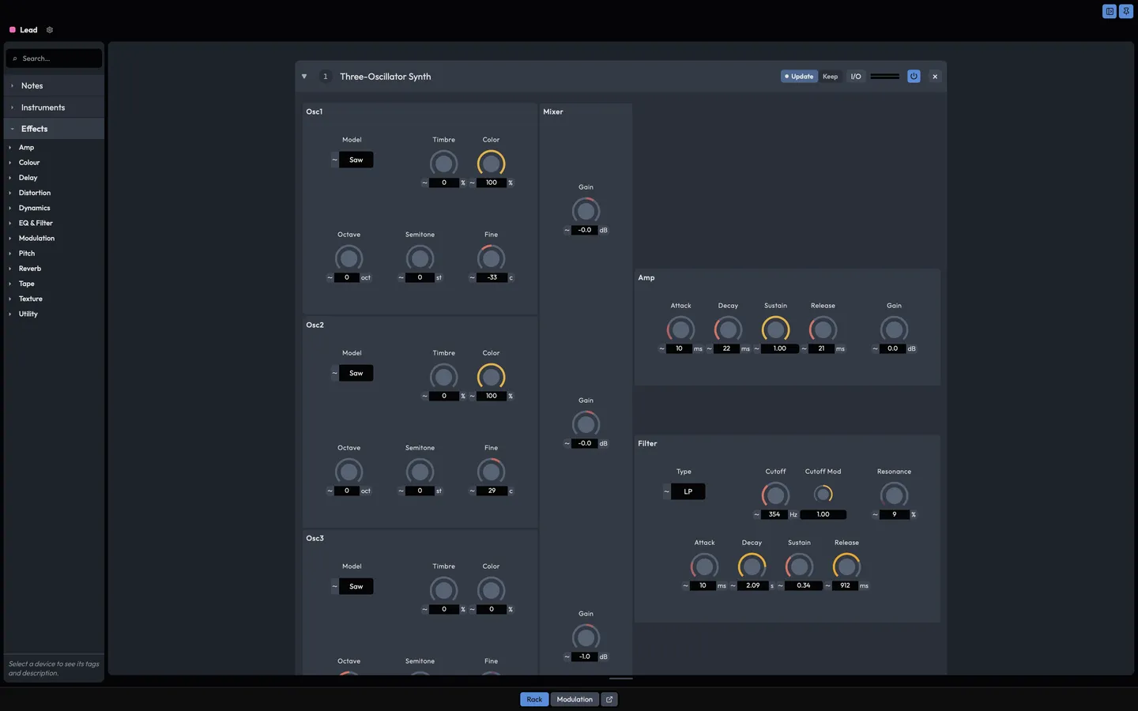Click the Keep button
Image resolution: width=1138 pixels, height=711 pixels.
830,77
